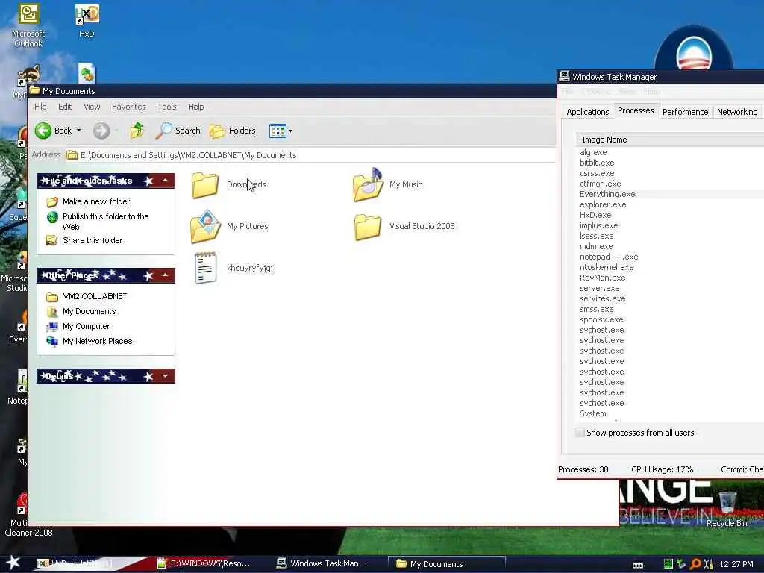Open the Help menu
The width and height of the screenshot is (764, 573).
(x=196, y=107)
